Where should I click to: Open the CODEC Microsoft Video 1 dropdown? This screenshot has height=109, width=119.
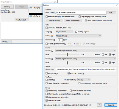coord(79,36)
